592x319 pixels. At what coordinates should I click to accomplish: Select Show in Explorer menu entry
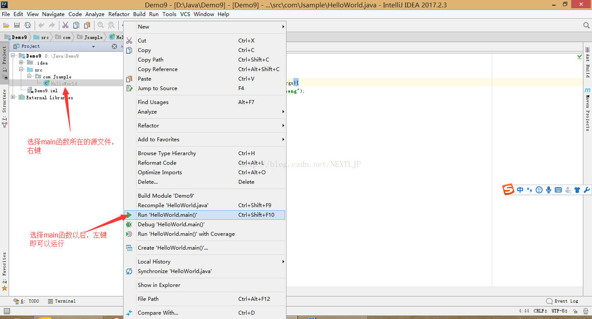[x=205, y=285]
